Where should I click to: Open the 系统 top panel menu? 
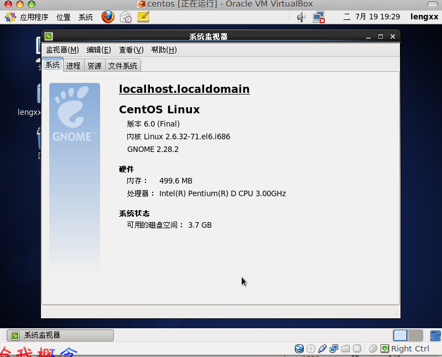click(x=85, y=17)
